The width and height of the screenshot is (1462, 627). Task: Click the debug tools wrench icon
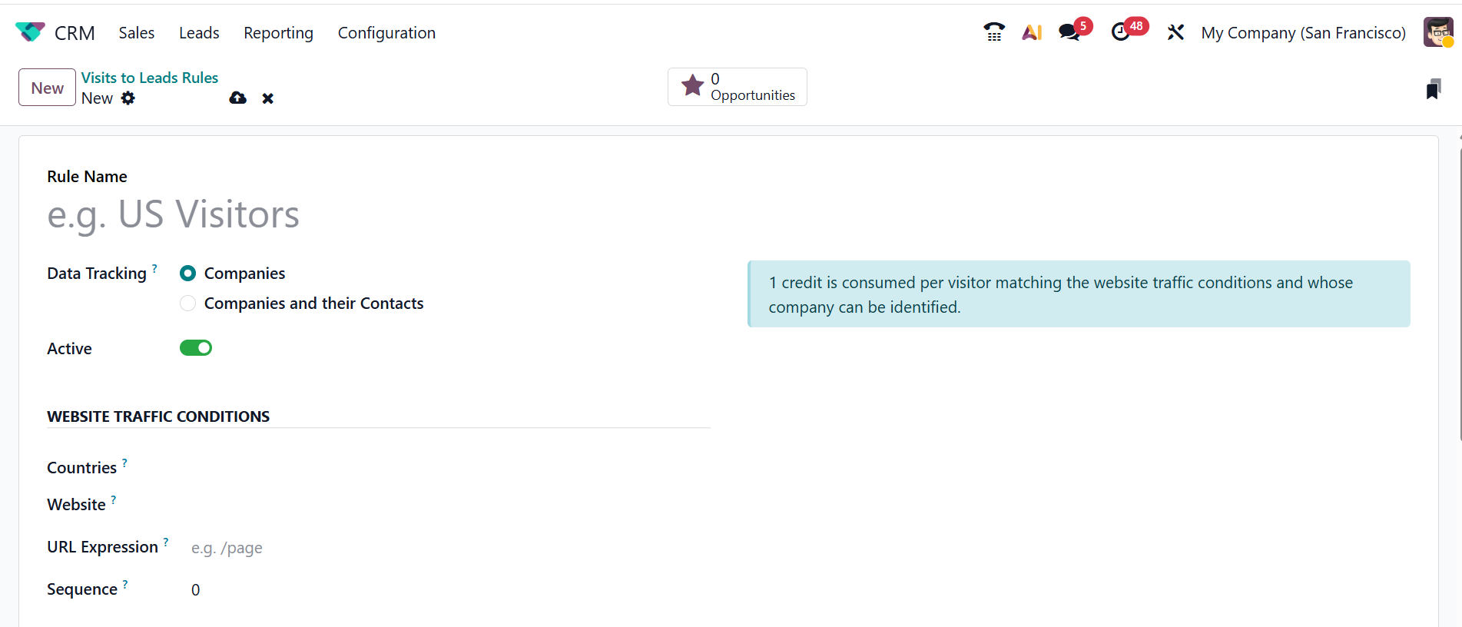1175,32
